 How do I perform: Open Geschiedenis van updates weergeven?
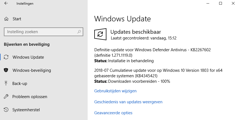point(128,102)
